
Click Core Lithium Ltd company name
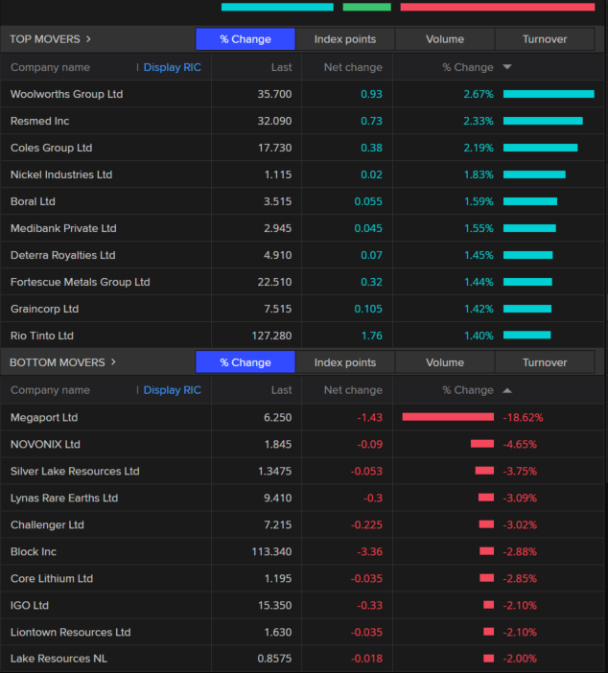pyautogui.click(x=52, y=578)
